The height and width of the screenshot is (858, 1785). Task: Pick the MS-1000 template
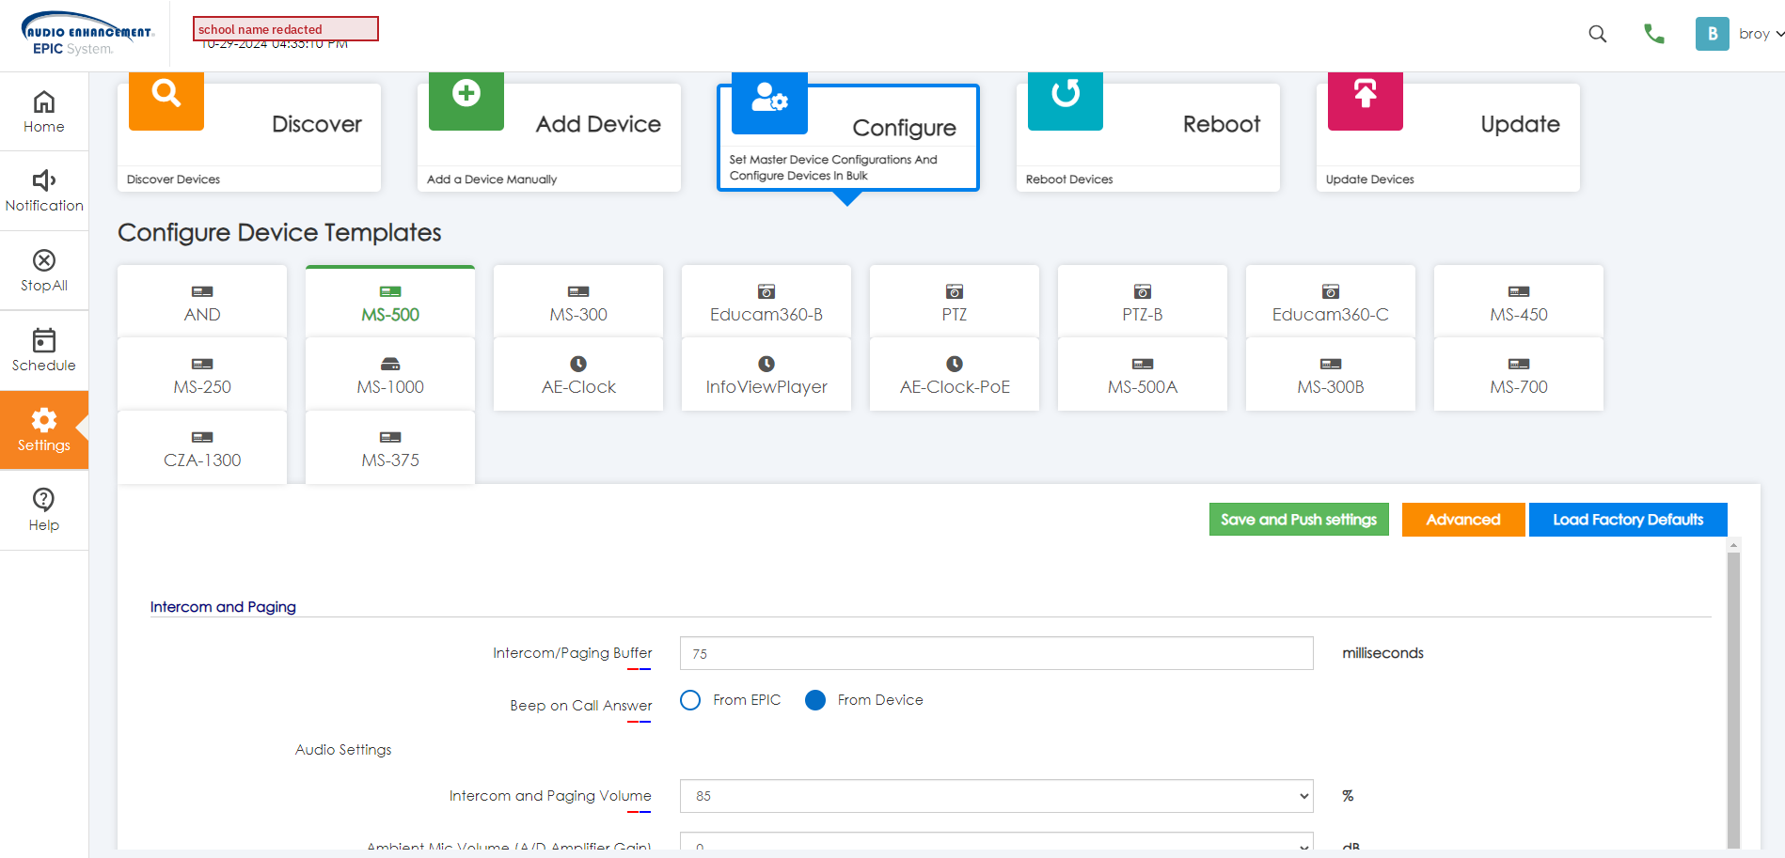[x=390, y=374]
